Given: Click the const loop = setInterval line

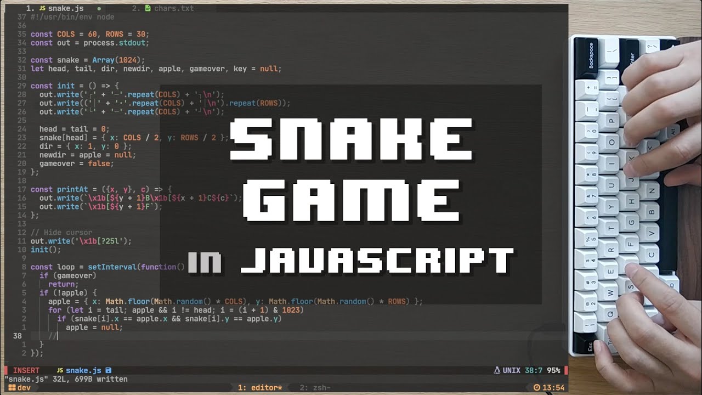Looking at the screenshot, I should (x=107, y=267).
